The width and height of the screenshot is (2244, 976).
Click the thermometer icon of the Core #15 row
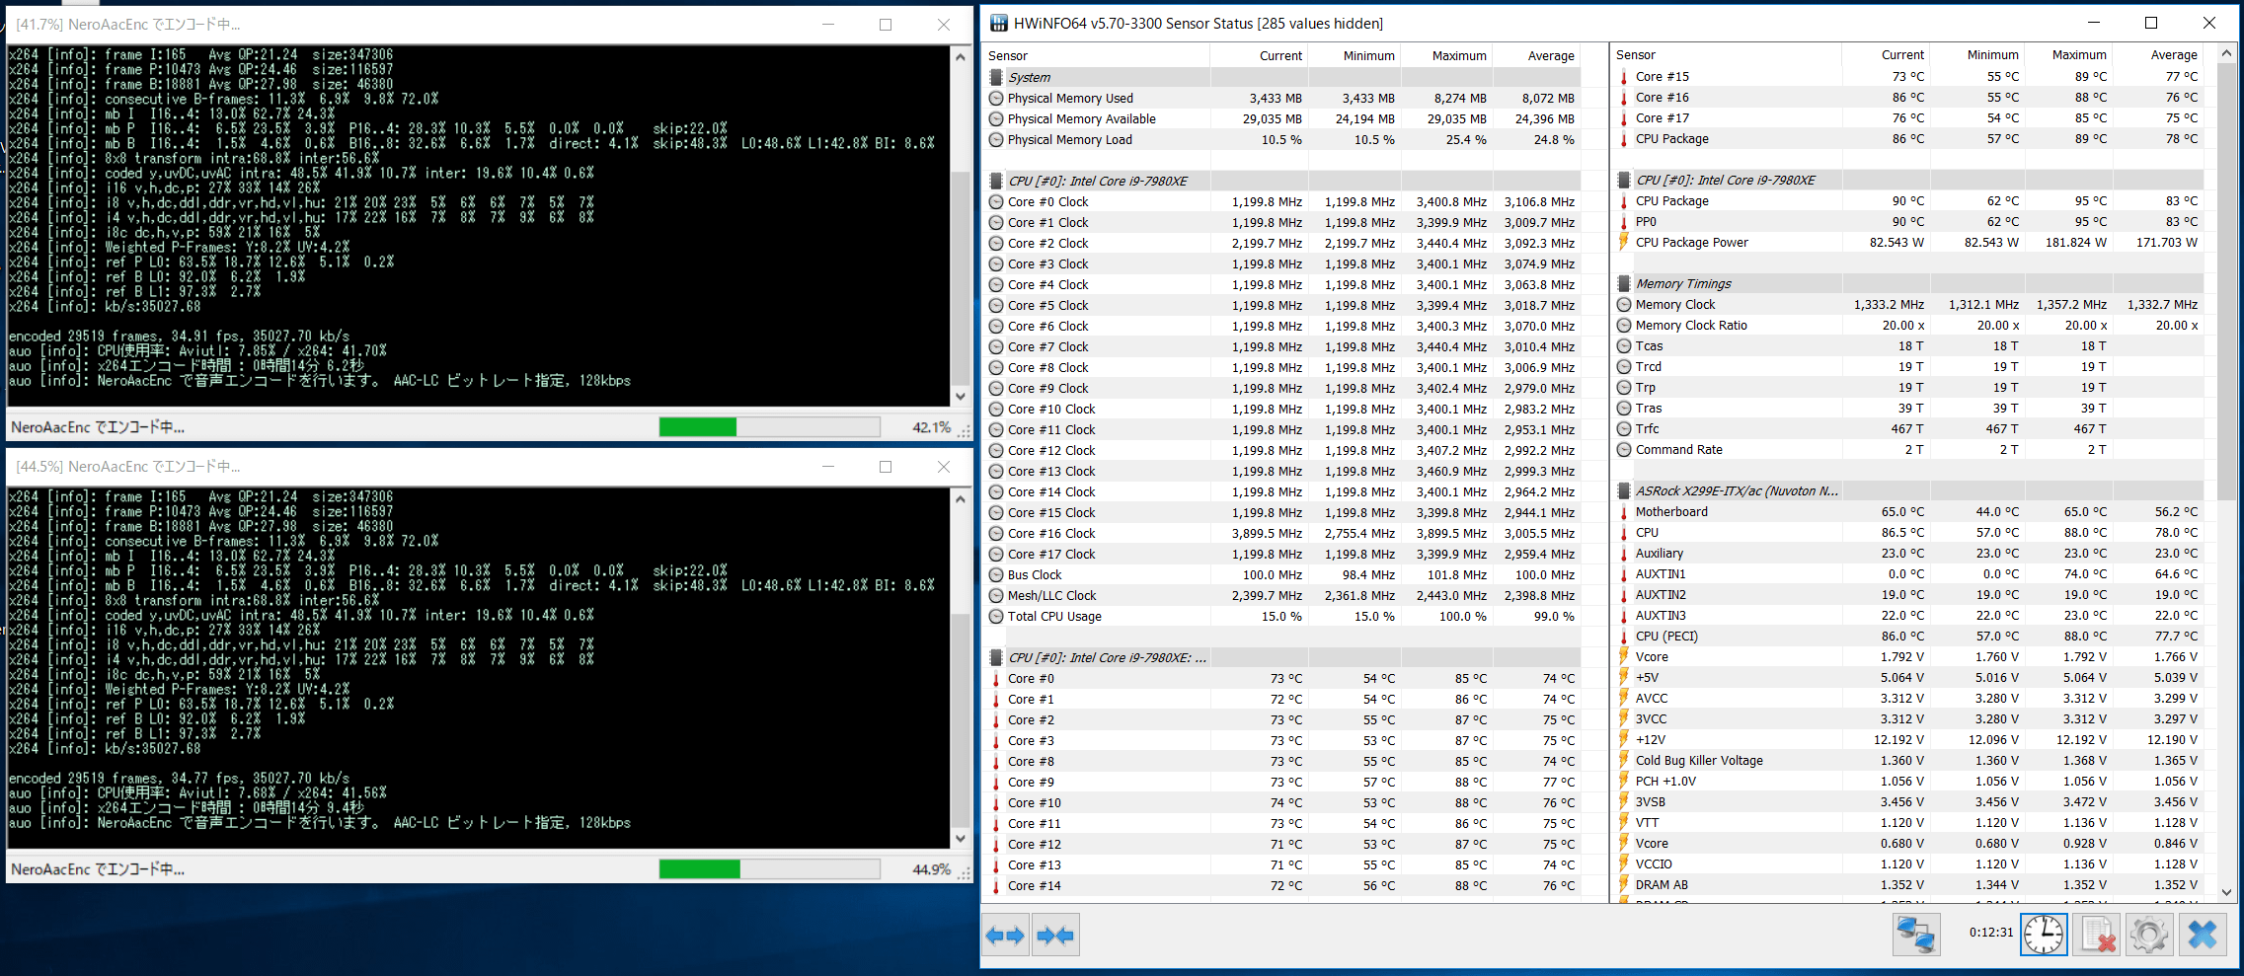[1624, 76]
